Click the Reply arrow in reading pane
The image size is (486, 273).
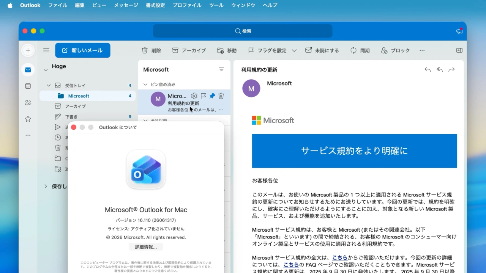pyautogui.click(x=428, y=70)
